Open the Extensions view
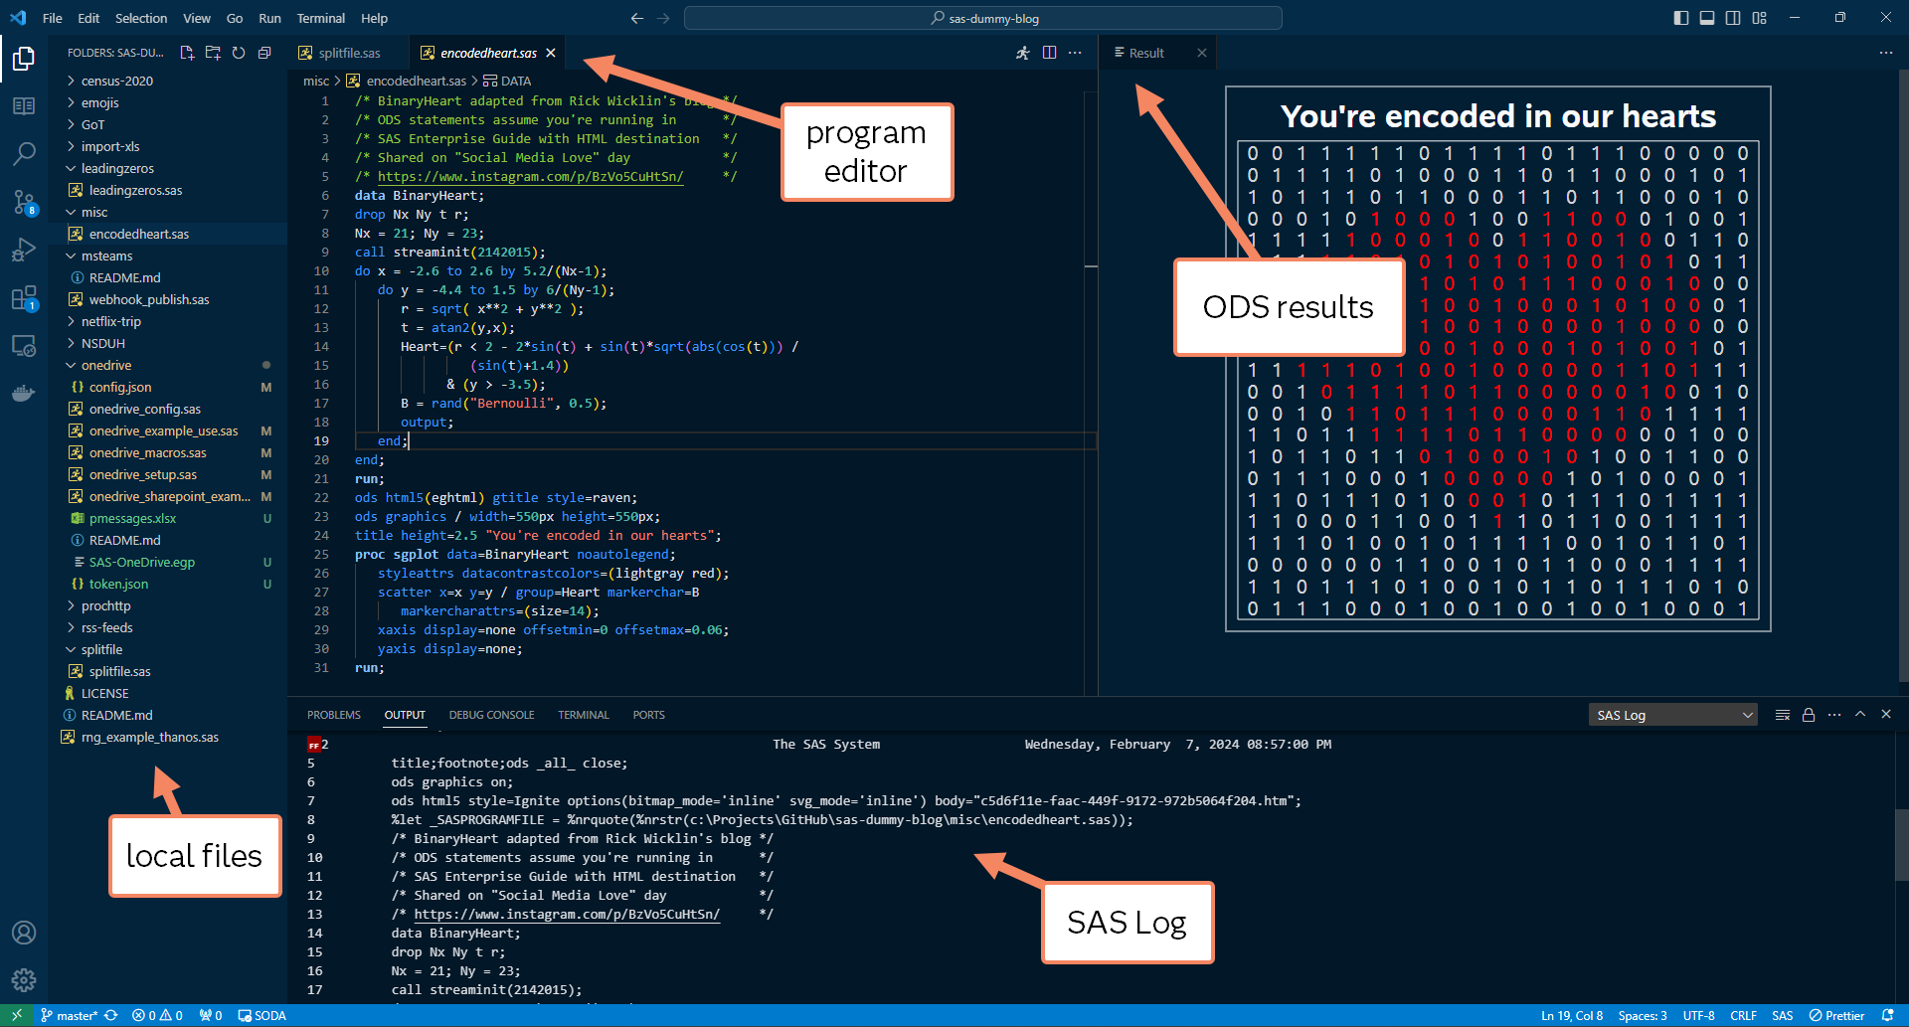The height and width of the screenshot is (1027, 1909). pyautogui.click(x=24, y=297)
